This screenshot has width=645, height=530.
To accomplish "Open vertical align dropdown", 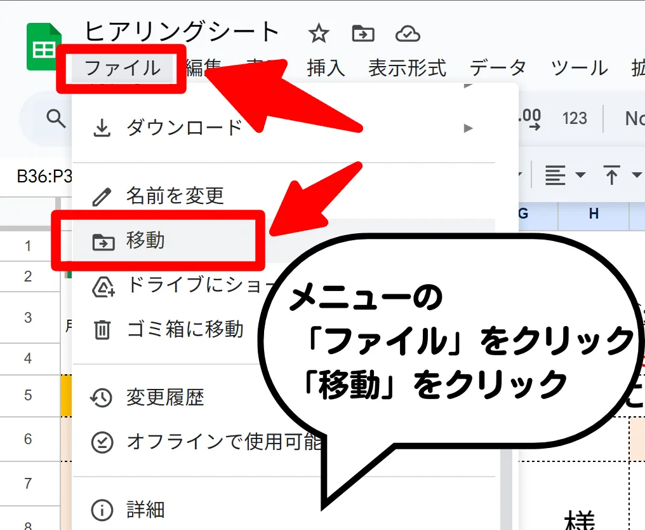I will coord(620,175).
